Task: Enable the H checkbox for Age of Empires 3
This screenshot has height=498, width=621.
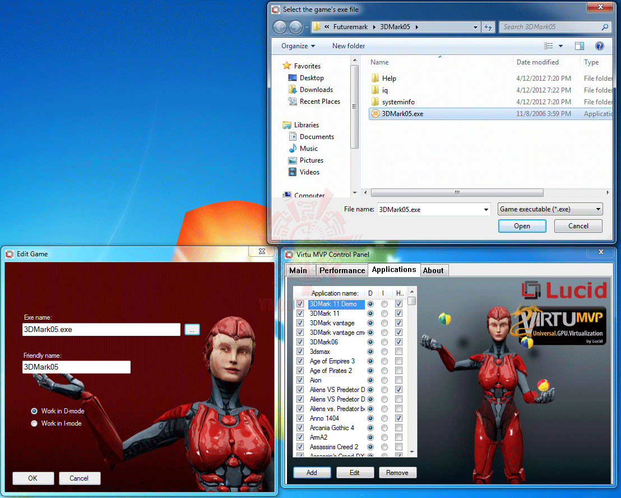Action: 399,361
